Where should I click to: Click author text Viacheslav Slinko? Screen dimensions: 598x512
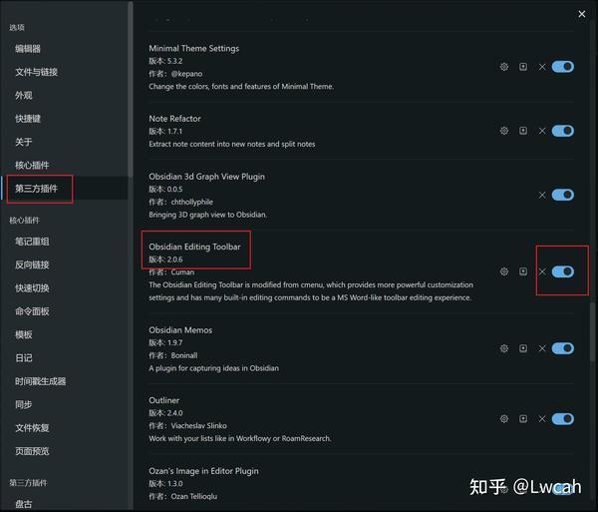(x=198, y=426)
